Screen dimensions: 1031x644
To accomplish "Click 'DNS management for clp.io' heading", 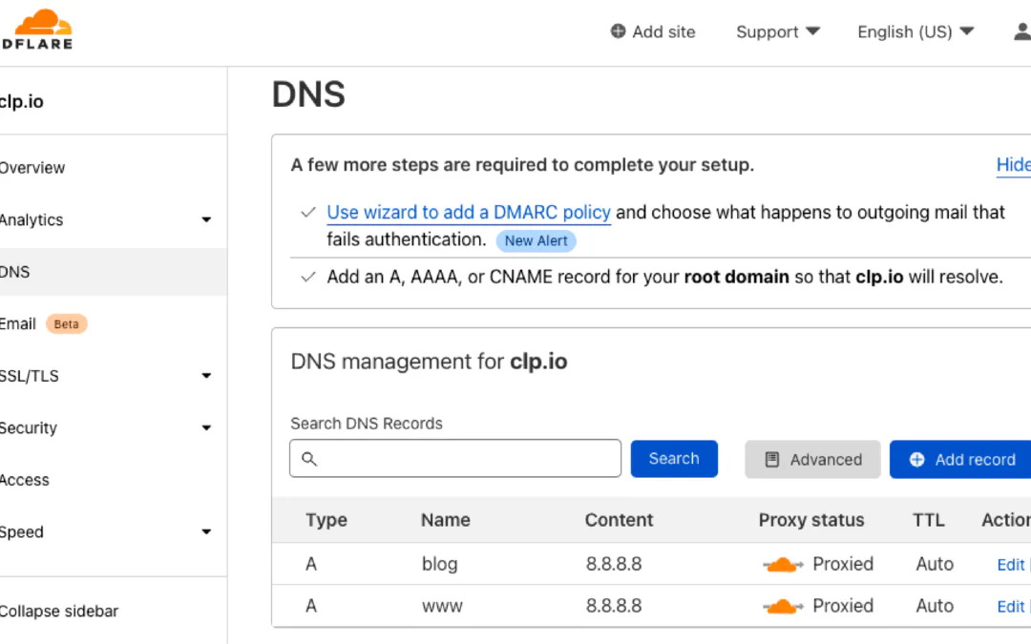I will tap(429, 362).
